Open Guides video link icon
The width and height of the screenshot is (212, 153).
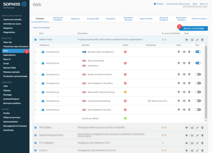[x=155, y=4]
